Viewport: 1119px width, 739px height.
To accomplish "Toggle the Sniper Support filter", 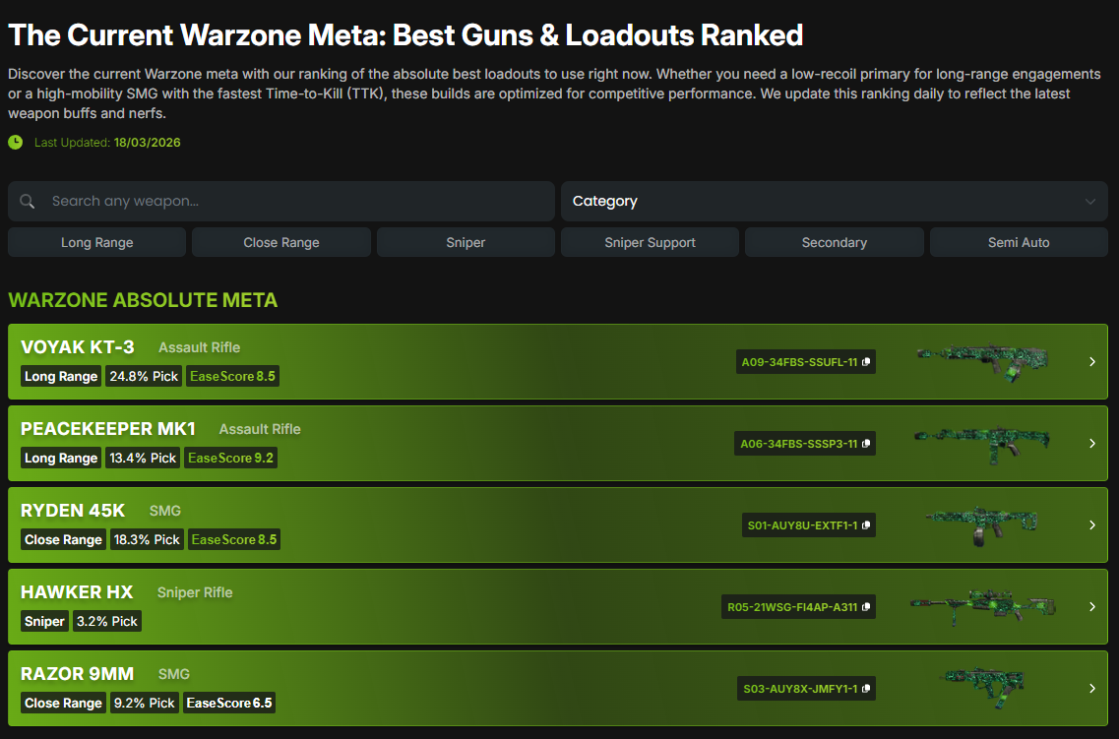I will [x=650, y=242].
